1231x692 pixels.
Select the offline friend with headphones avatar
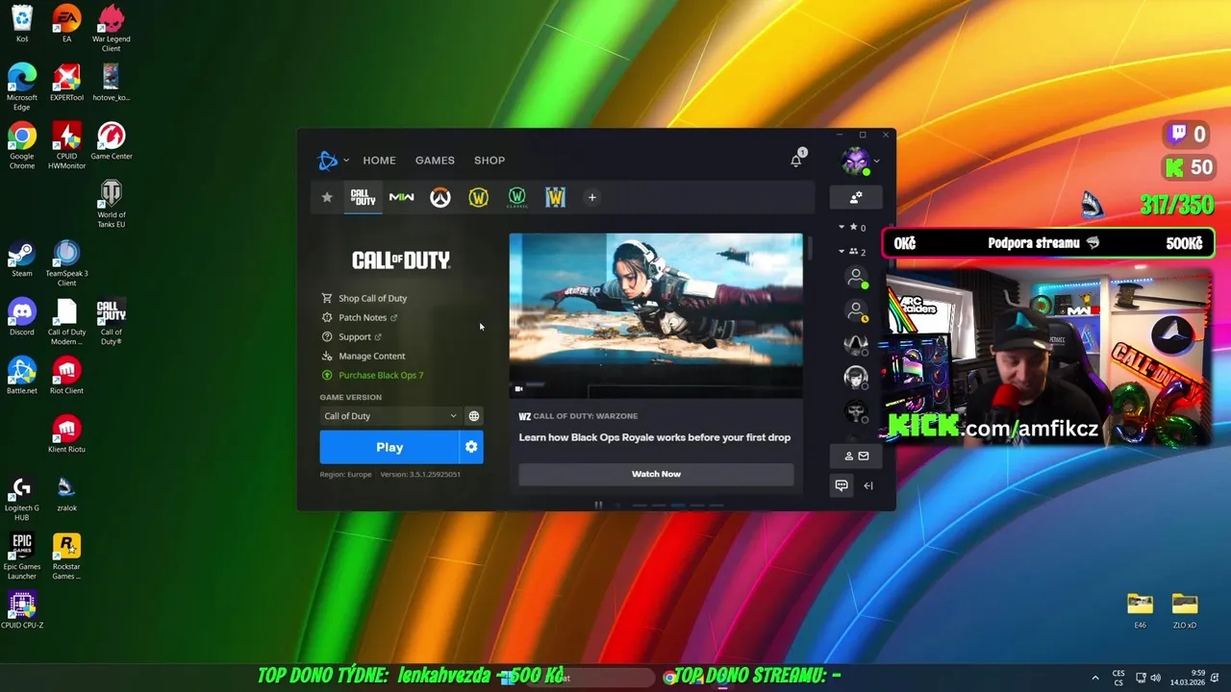pos(856,378)
